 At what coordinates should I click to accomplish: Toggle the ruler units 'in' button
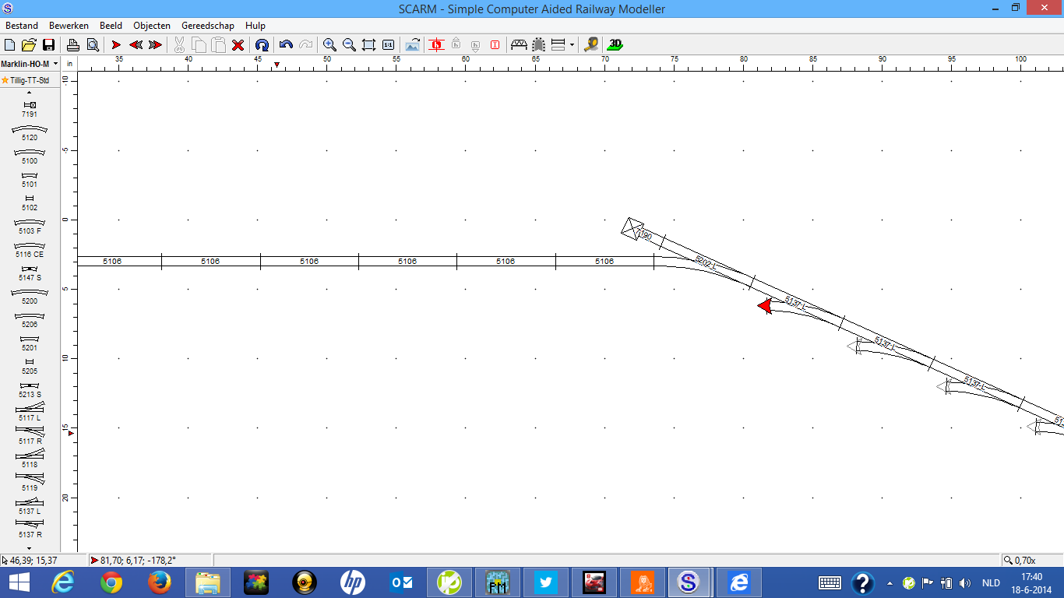pos(69,64)
